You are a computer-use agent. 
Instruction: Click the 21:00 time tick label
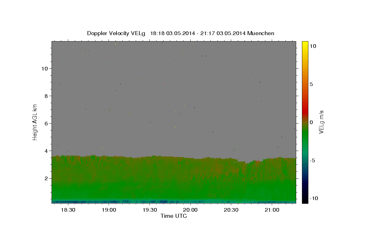pos(272,210)
